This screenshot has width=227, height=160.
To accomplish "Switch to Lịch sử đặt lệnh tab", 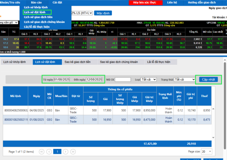I will pos(47,62).
